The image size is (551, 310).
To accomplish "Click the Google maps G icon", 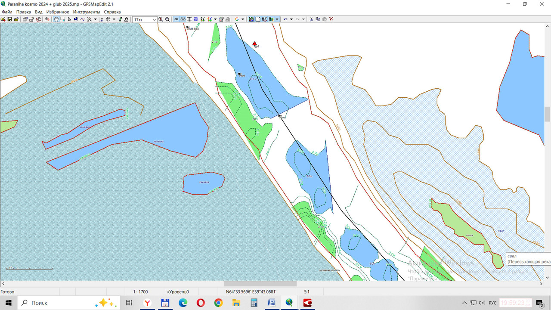I will click(237, 19).
